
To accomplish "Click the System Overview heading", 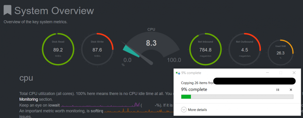I will pos(54,10).
